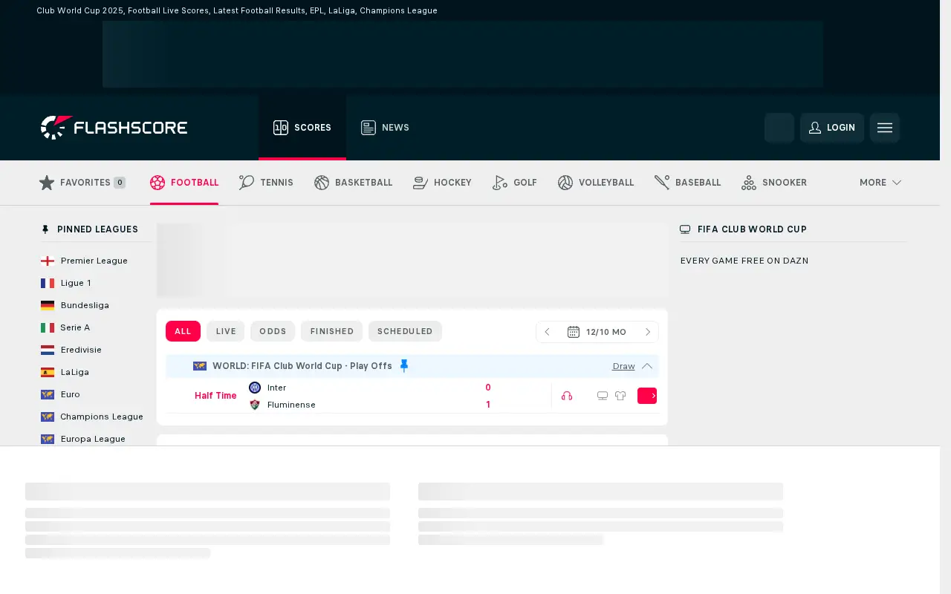Show only FINISHED matches
The image size is (951, 594).
331,331
